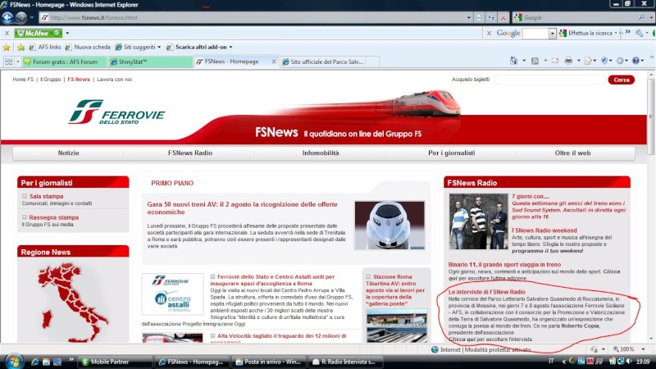Close the Google toolbar with its X
Image resolution: width=656 pixels, height=369 pixels.
tap(489, 33)
